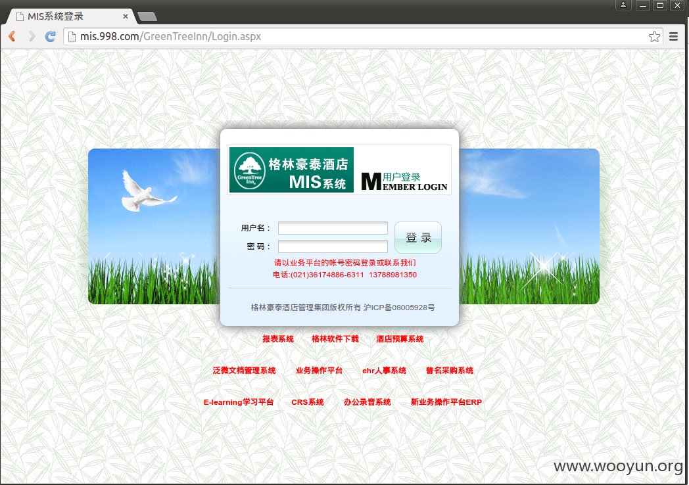Viewport: 689px width, 485px height.
Task: Open the ehr人事系统 link
Action: click(384, 371)
